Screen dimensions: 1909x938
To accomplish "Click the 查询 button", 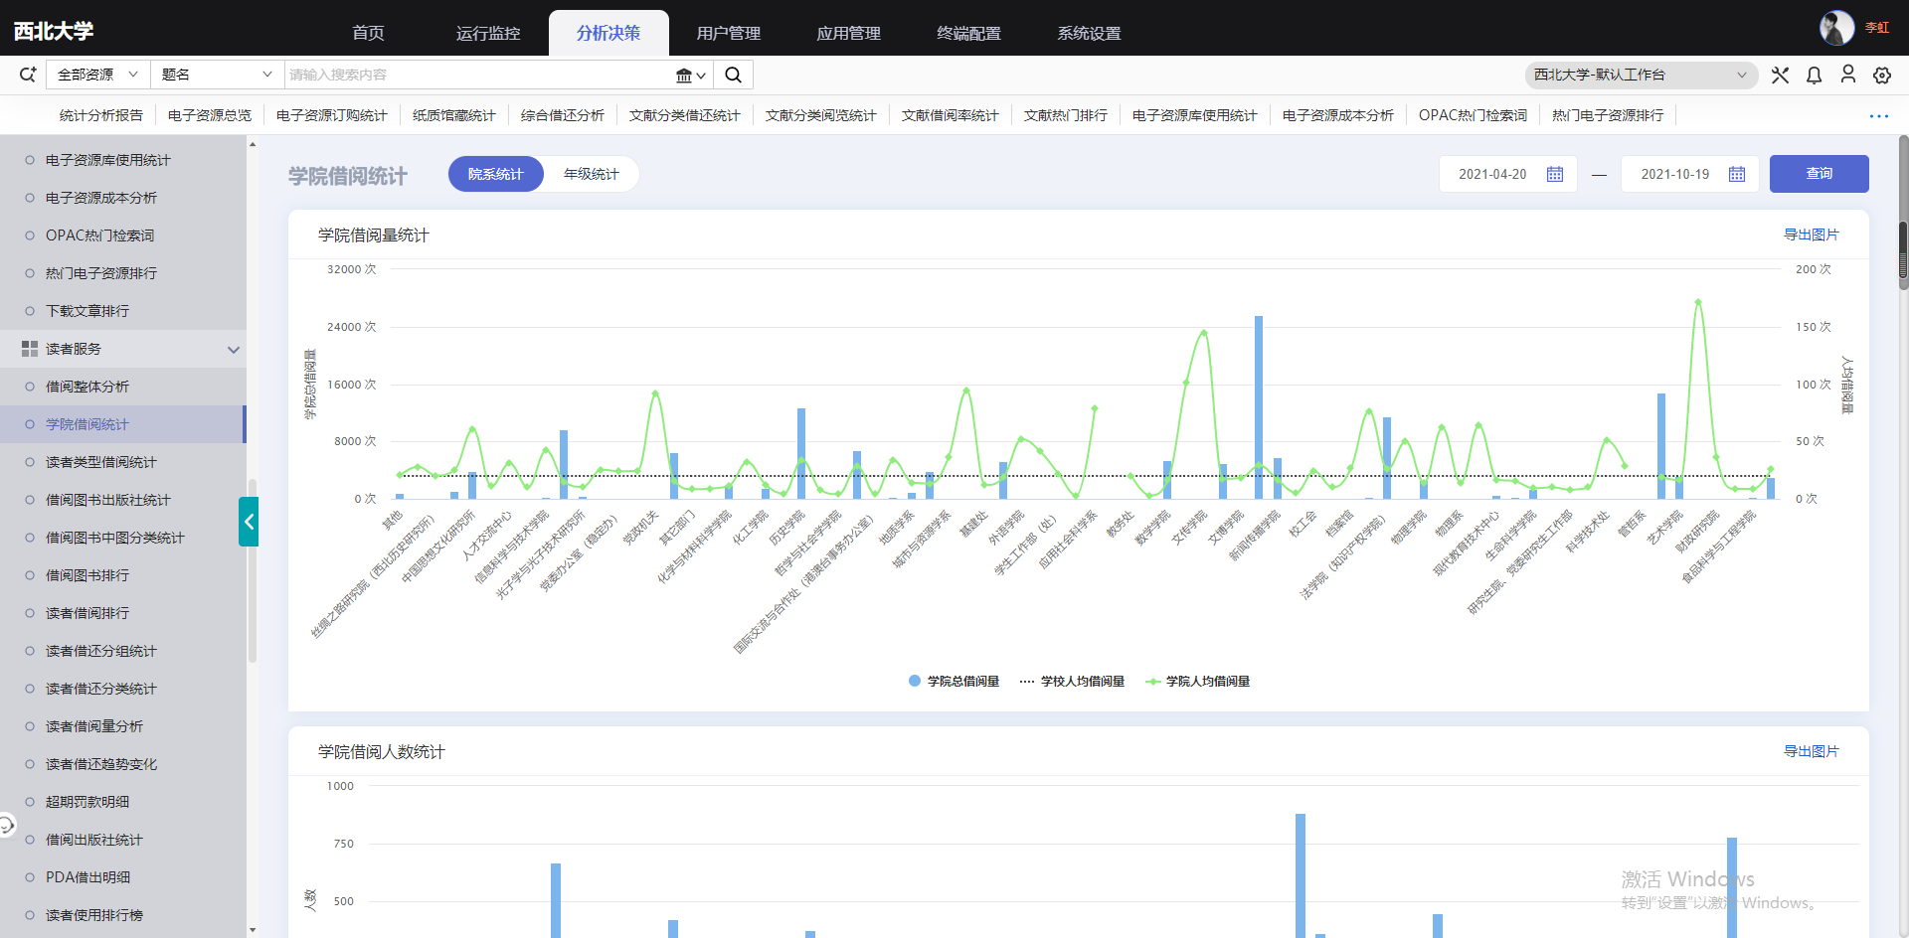I will (1819, 174).
